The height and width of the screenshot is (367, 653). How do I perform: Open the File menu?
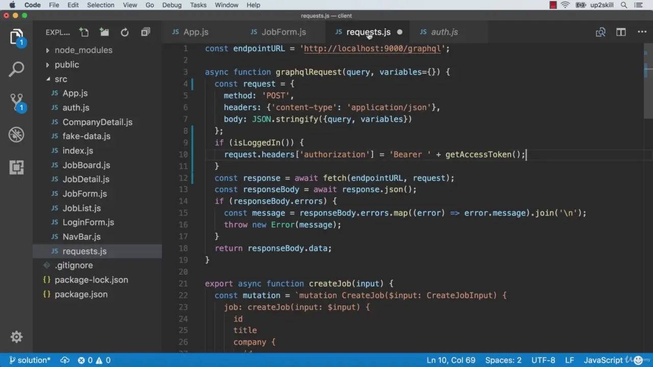tap(54, 5)
